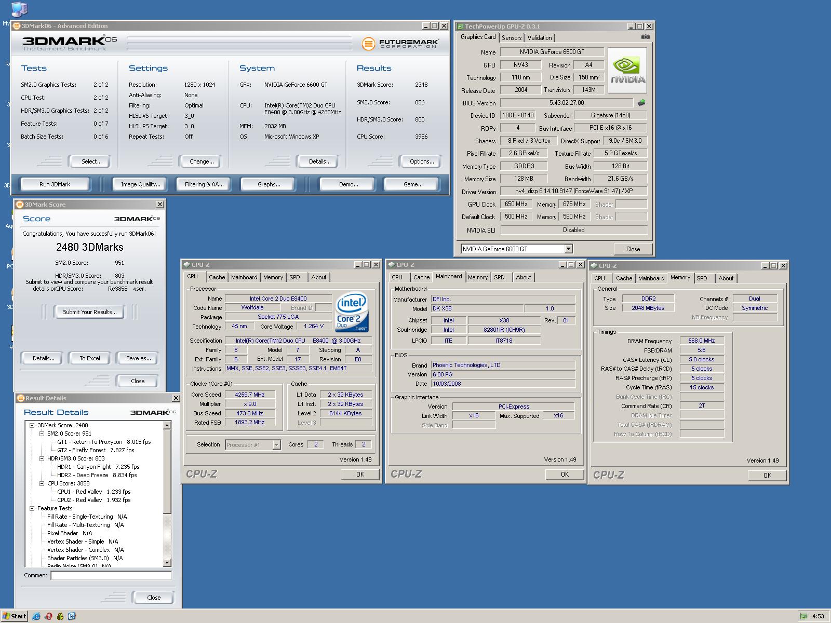Click the BIOS save chip icon in GPU-Z

642,103
